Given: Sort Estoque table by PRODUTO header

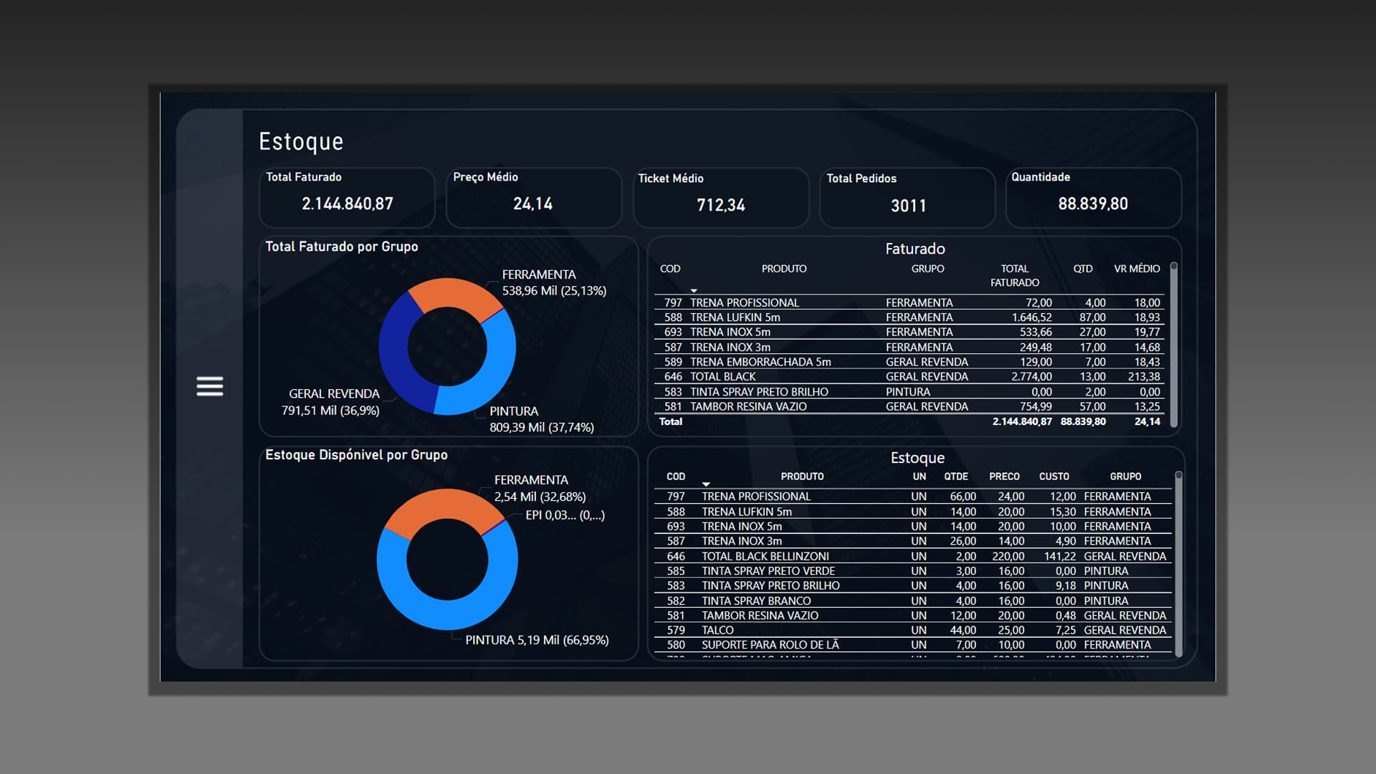Looking at the screenshot, I should [802, 477].
